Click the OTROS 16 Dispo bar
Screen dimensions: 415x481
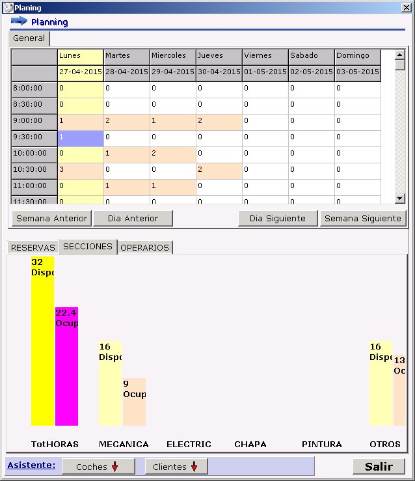point(381,383)
